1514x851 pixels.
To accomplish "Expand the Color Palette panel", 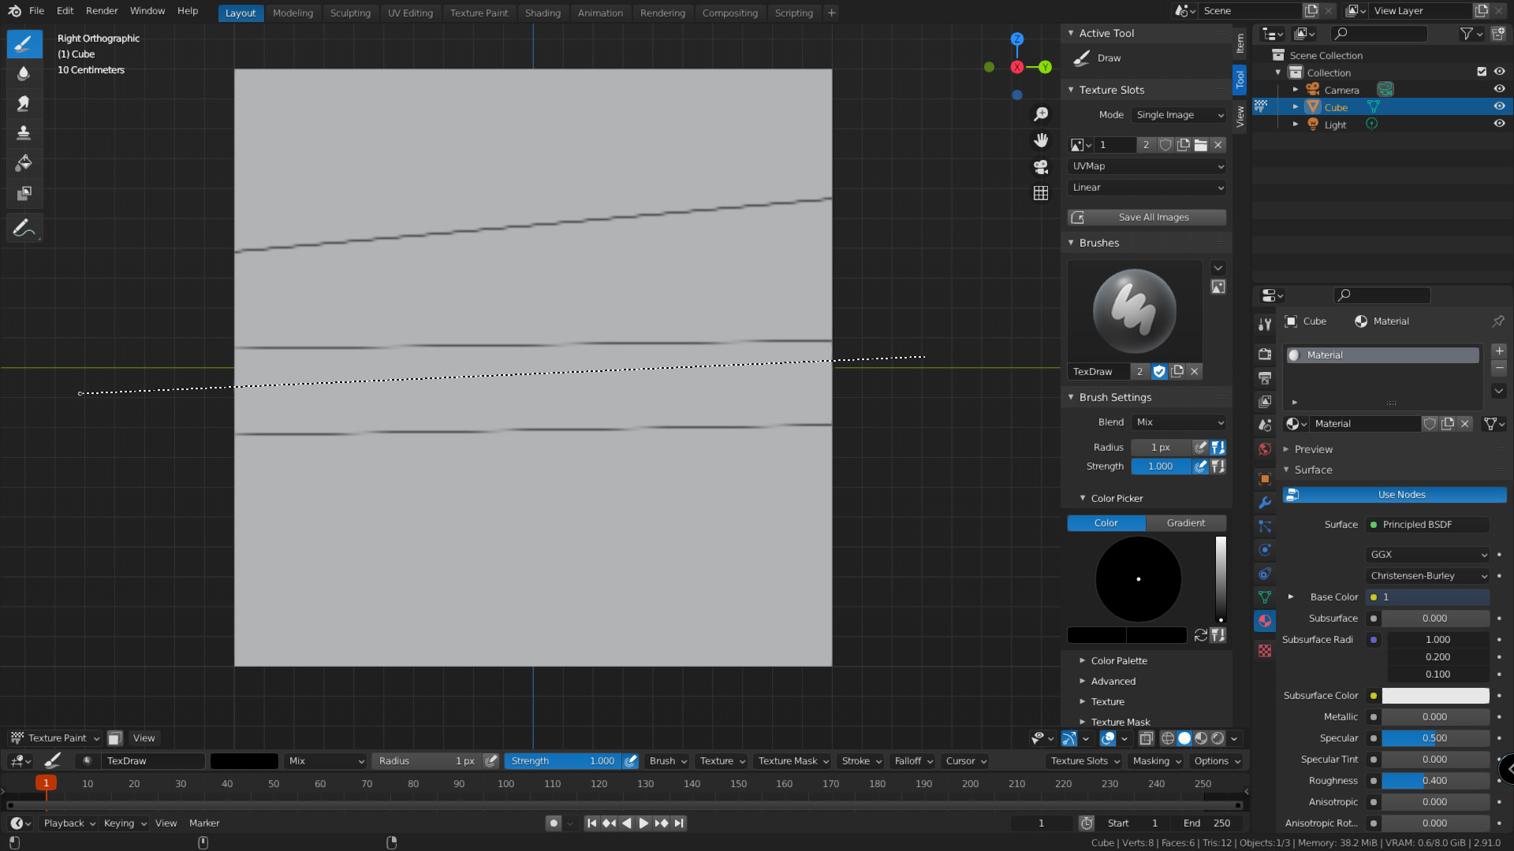I will tap(1118, 660).
